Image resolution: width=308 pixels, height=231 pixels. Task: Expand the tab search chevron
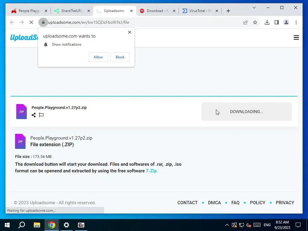click(254, 8)
